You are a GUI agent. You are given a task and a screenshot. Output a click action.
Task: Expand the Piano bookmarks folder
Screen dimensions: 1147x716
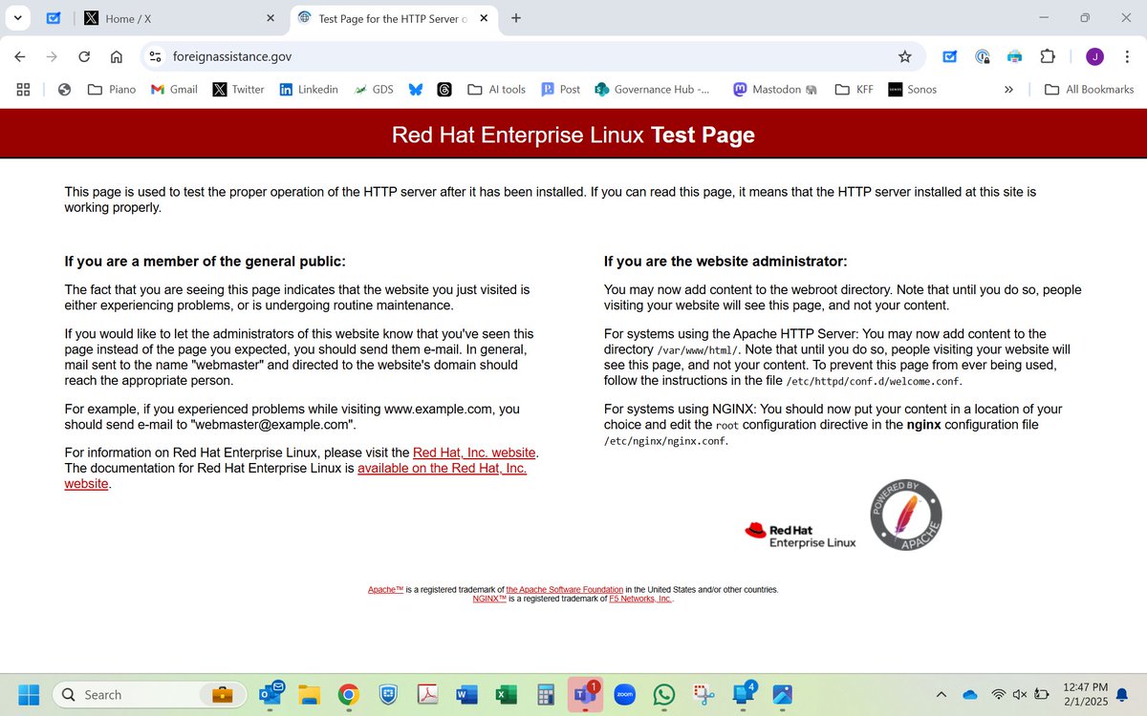[111, 89]
